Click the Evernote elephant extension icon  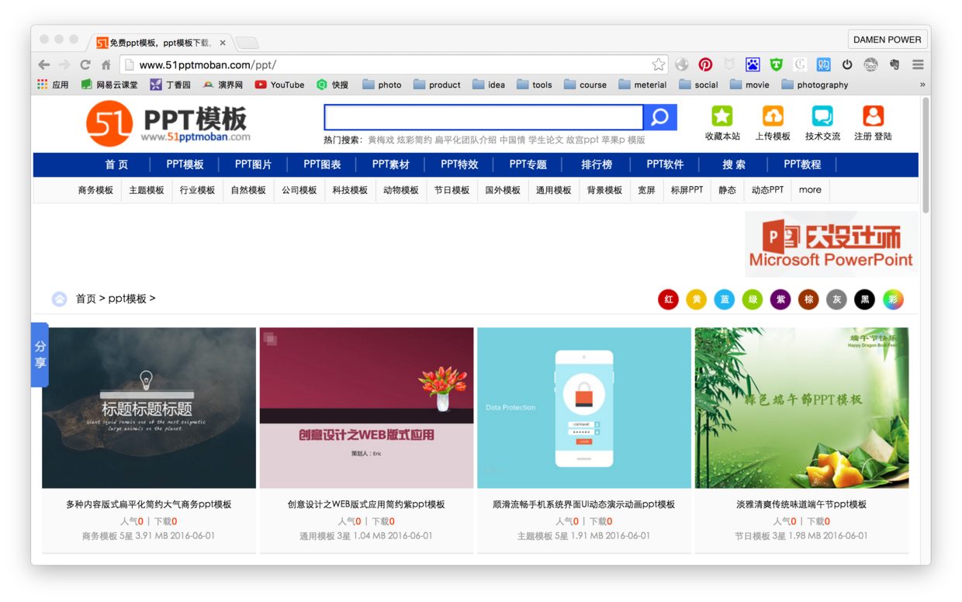pyautogui.click(x=895, y=65)
